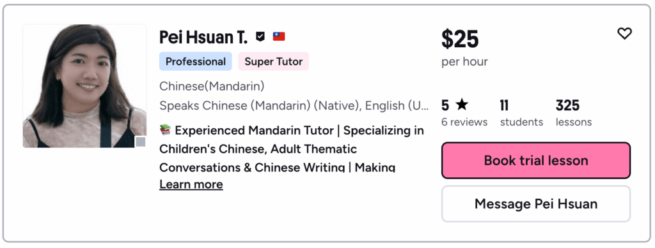655x248 pixels.
Task: Expand description with Learn more link
Action: click(x=191, y=184)
